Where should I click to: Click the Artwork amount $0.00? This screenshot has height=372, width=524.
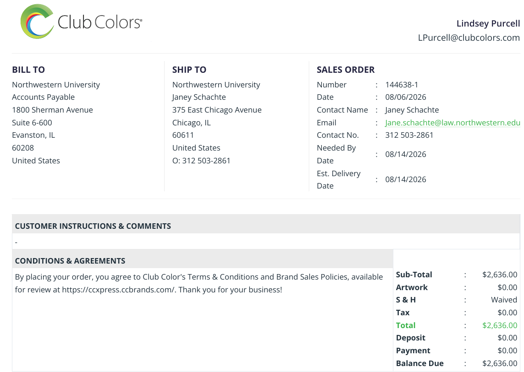click(x=507, y=287)
